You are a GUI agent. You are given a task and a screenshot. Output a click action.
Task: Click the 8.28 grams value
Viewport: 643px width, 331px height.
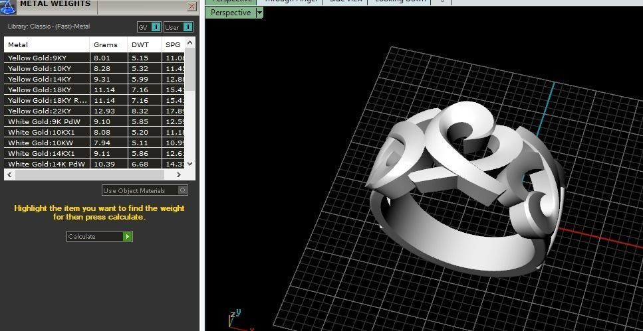[102, 69]
